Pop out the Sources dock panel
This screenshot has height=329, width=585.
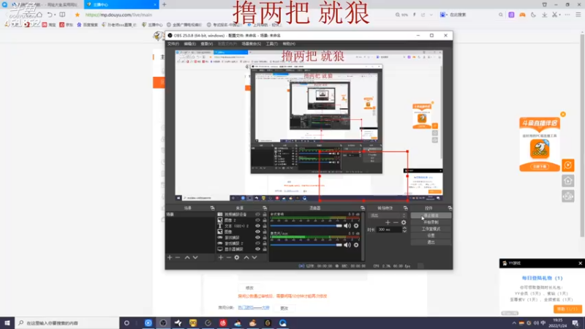265,208
